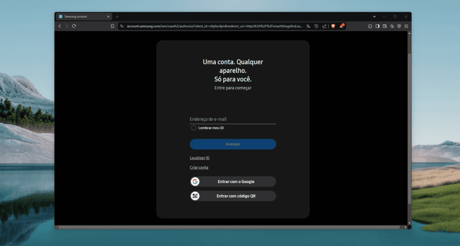The image size is (460, 246).
Task: Minimize the browser window
Action: pyautogui.click(x=384, y=17)
